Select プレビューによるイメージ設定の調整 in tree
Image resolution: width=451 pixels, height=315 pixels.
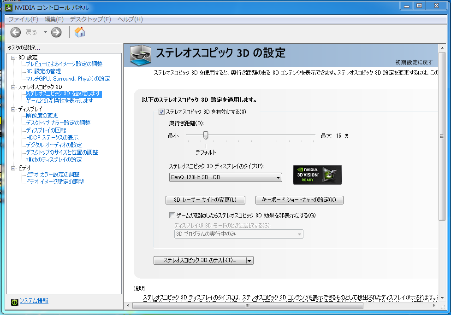coord(65,64)
